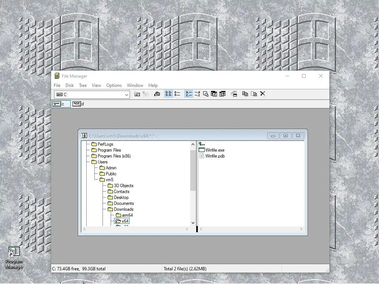Select drive d in the drive bar
379x284 pixels.
pos(78,104)
